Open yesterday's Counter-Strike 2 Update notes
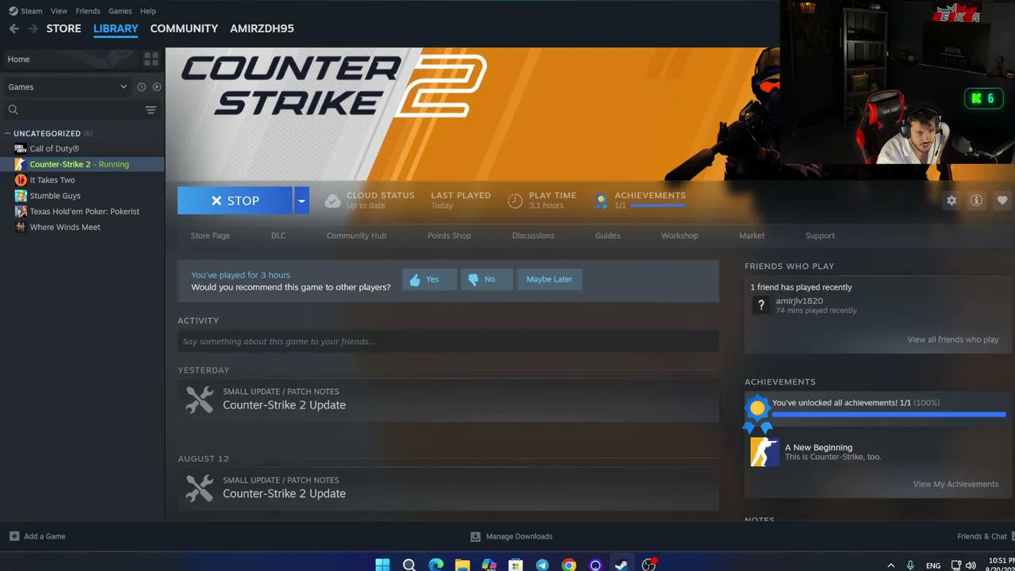The width and height of the screenshot is (1015, 571). click(284, 404)
